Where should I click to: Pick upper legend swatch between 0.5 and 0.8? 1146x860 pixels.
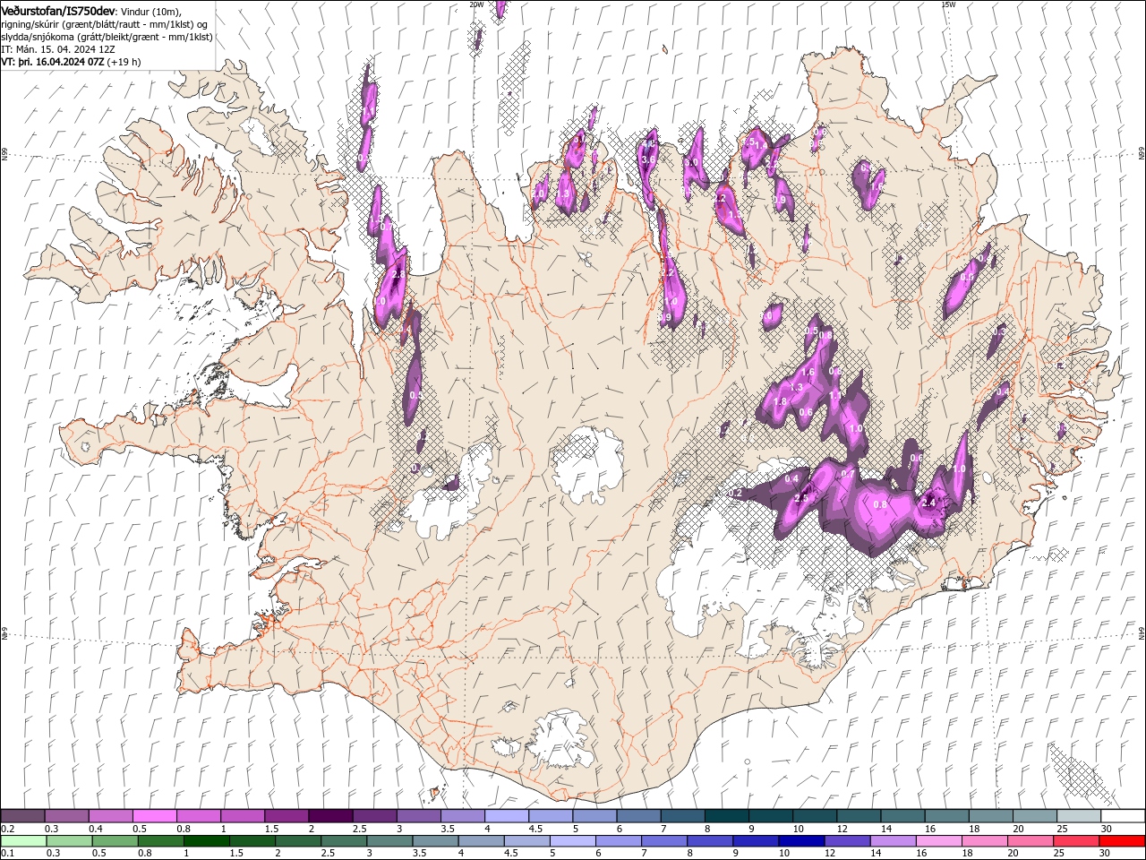155,816
